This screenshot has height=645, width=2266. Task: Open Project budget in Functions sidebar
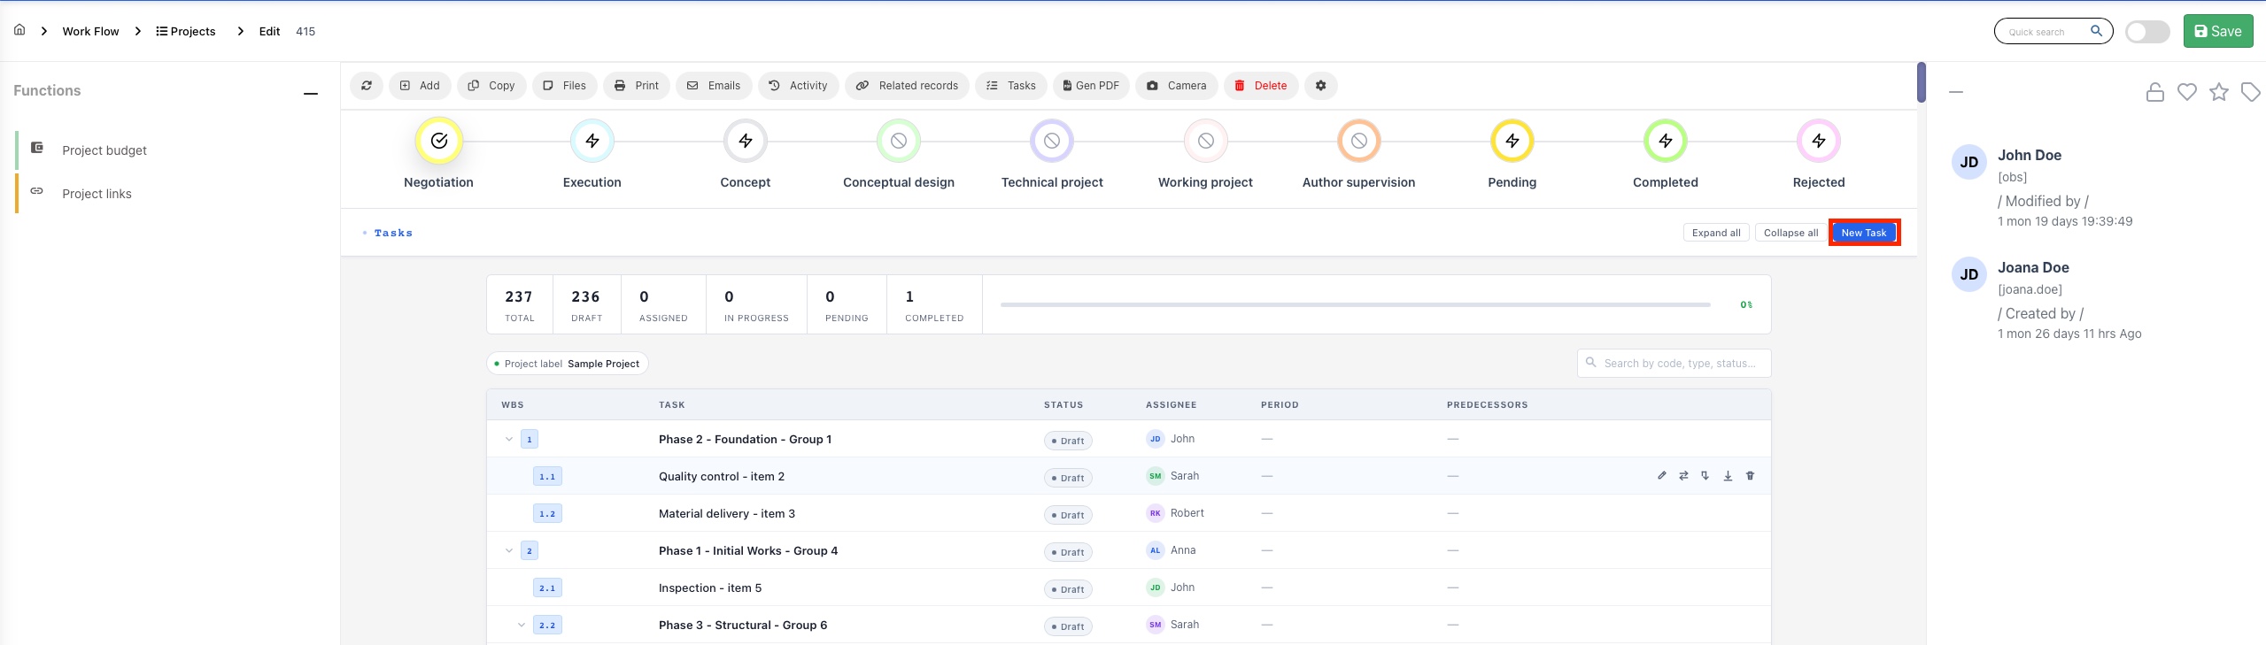(x=104, y=150)
